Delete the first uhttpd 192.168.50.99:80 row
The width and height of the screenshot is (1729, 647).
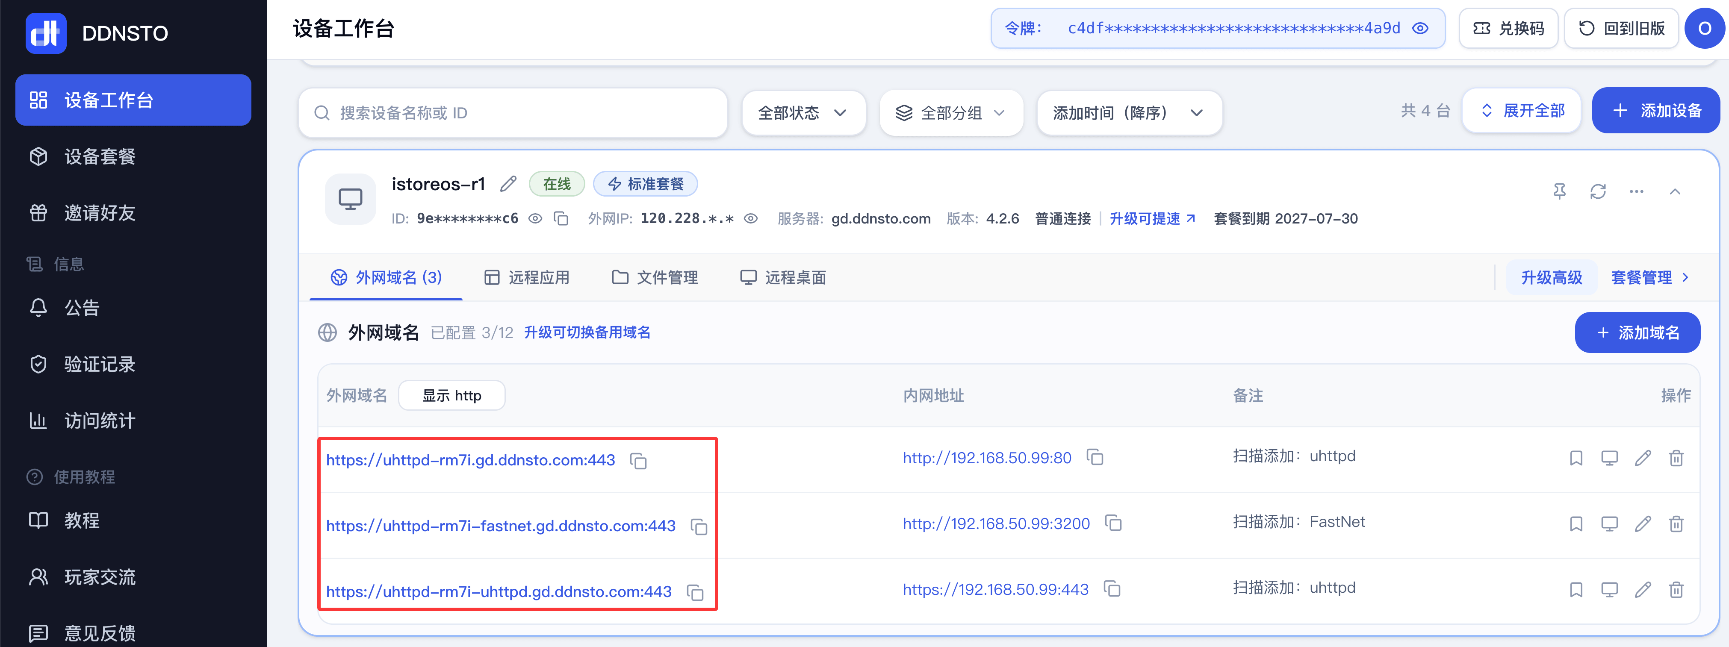1676,459
